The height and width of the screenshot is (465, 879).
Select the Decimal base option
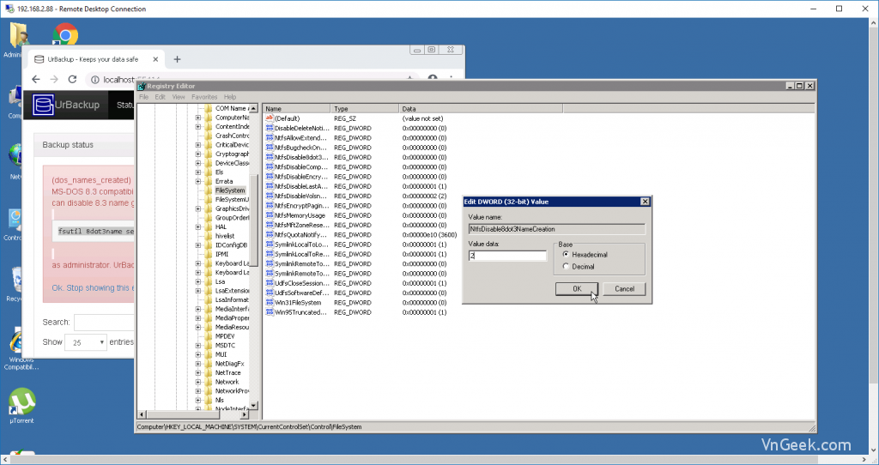[x=566, y=267]
